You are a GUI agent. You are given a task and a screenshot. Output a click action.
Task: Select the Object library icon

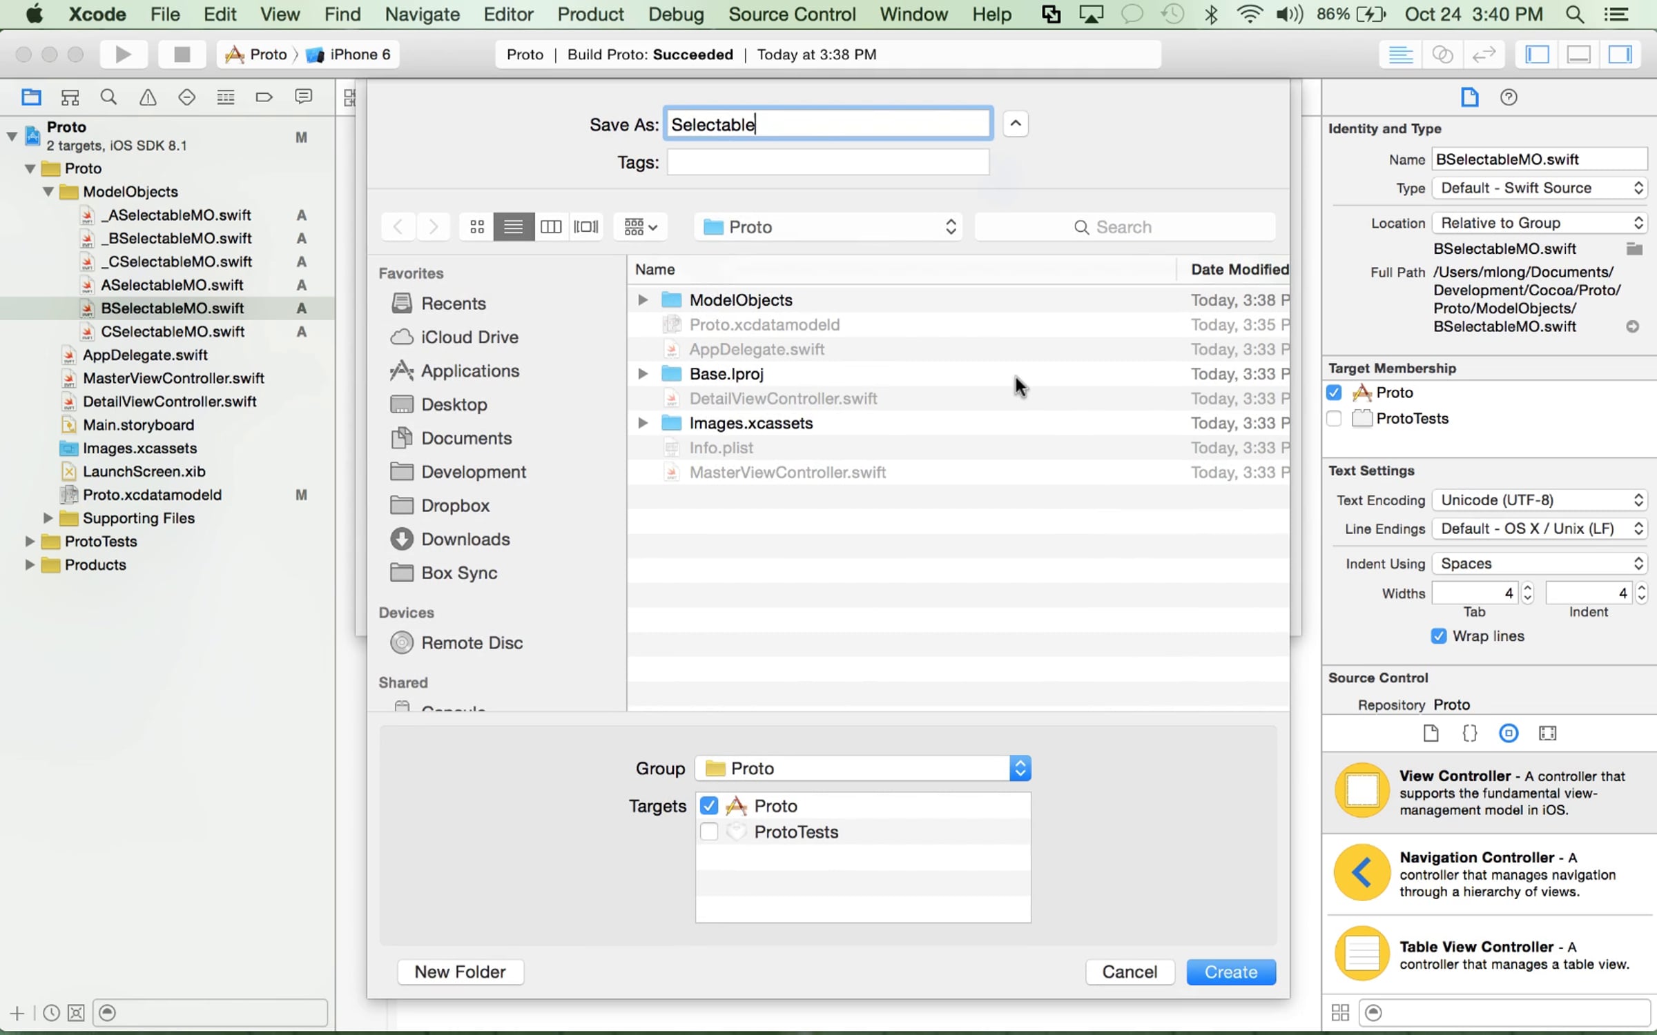pyautogui.click(x=1509, y=733)
